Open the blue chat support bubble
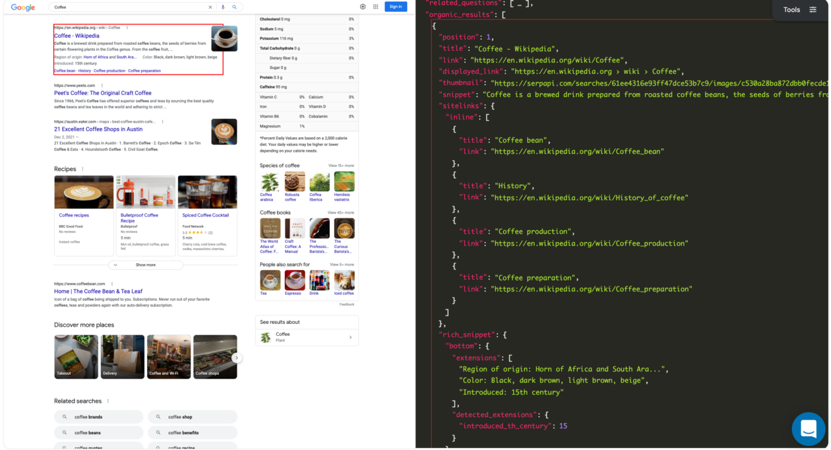This screenshot has height=450, width=831. coord(809,429)
